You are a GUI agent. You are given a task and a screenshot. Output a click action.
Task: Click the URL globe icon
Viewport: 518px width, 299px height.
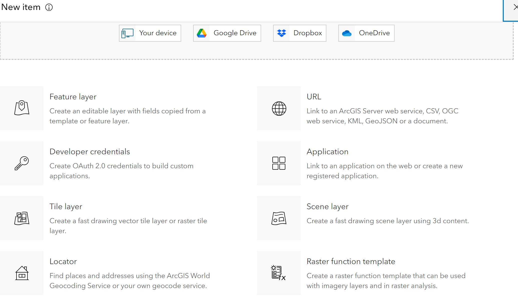279,109
